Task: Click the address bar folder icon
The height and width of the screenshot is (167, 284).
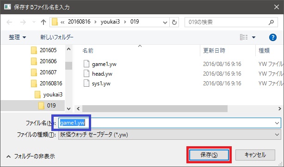Action: (55, 22)
